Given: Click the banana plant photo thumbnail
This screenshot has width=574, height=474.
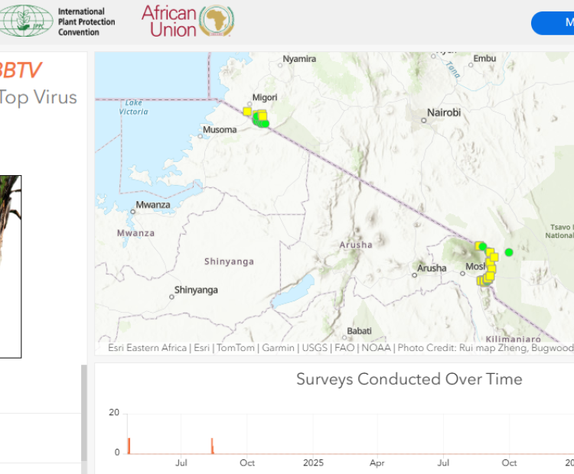Looking at the screenshot, I should (x=11, y=267).
